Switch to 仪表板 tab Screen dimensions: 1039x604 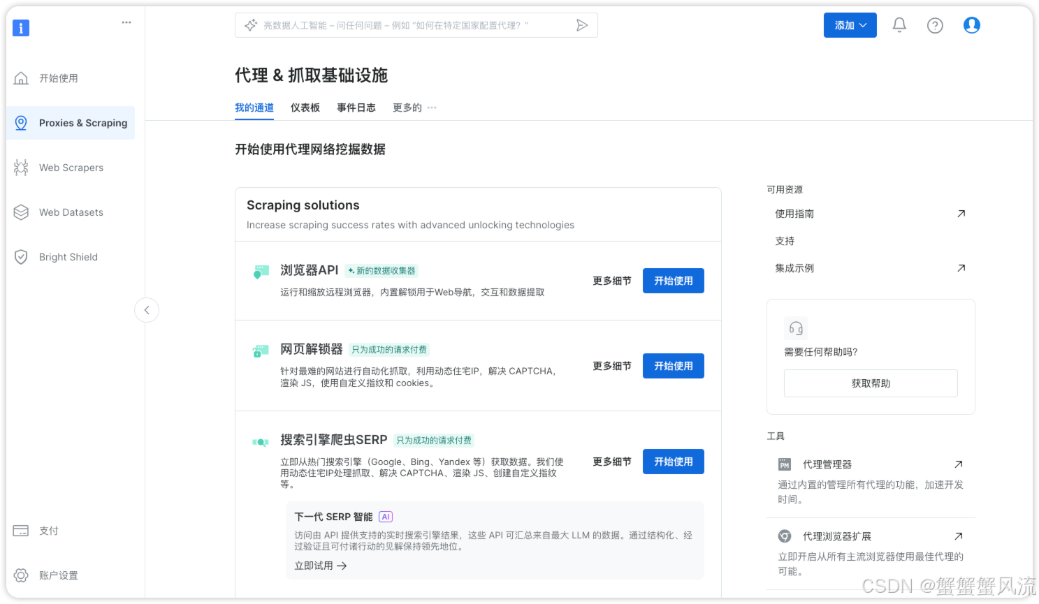[x=305, y=108]
